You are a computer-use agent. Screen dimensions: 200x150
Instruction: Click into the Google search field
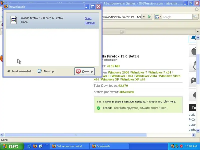pyautogui.click(x=177, y=17)
